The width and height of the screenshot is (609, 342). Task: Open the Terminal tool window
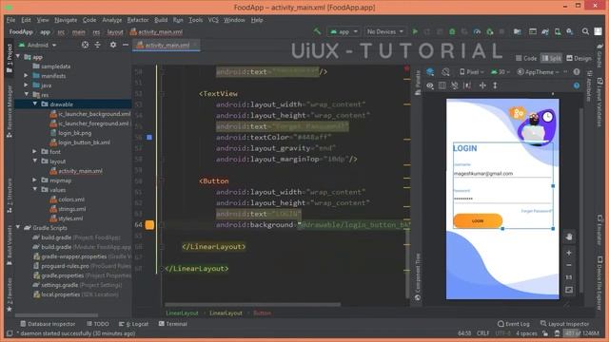click(173, 324)
